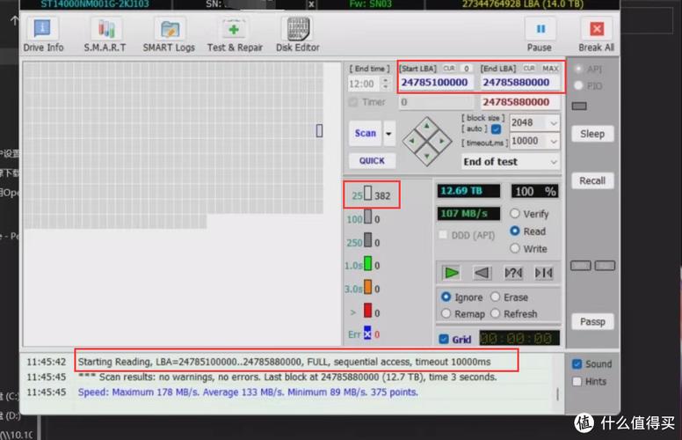This screenshot has height=440, width=682.
Task: Click the Scan results log line
Action: click(x=287, y=378)
